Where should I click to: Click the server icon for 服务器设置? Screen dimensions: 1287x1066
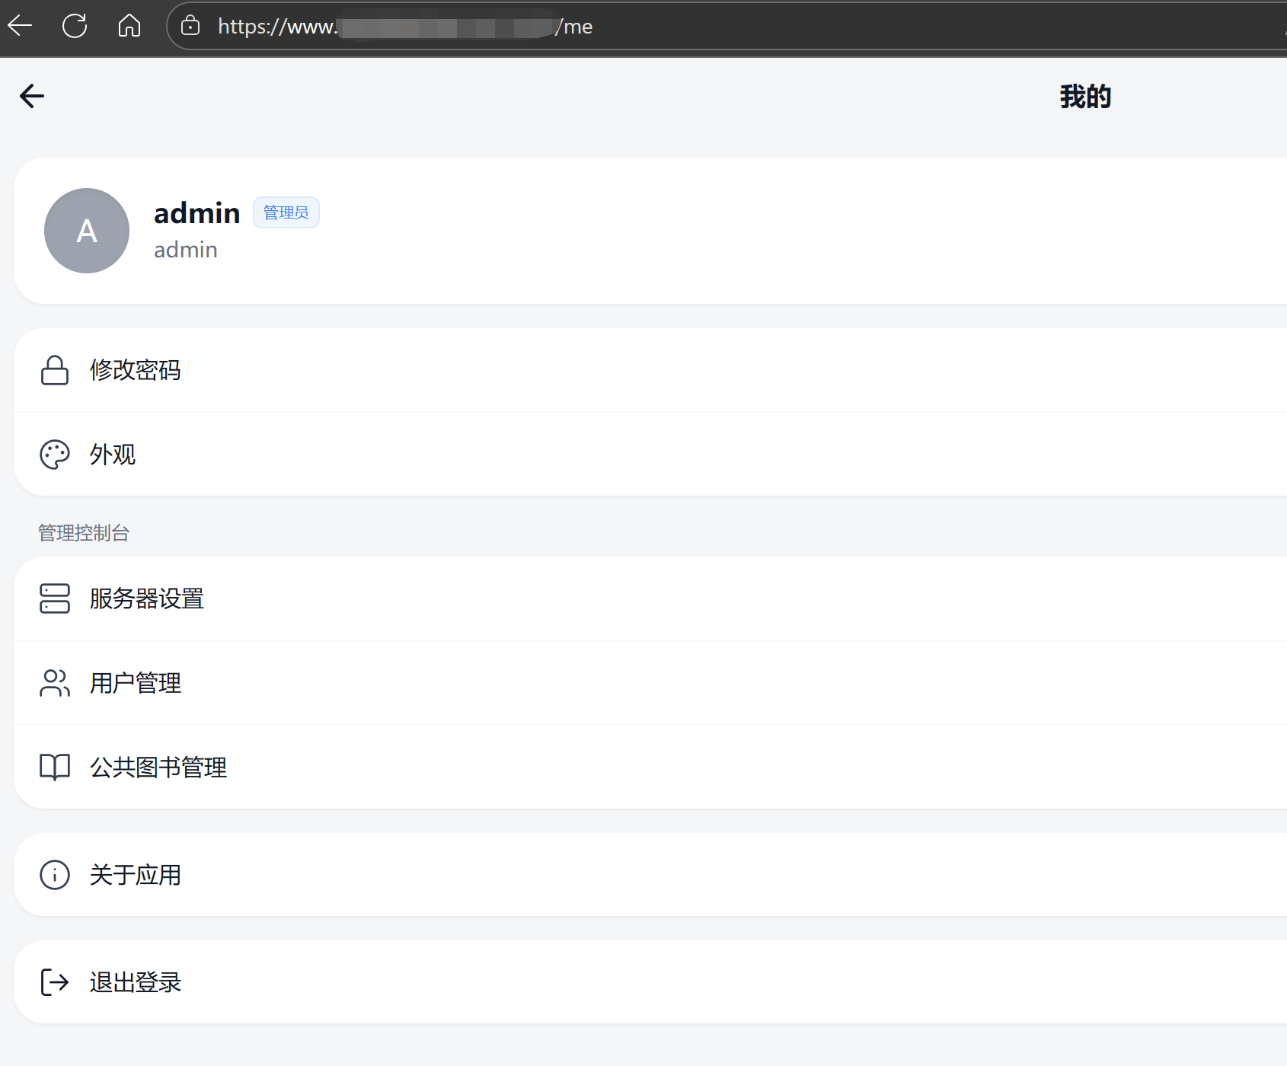click(55, 598)
